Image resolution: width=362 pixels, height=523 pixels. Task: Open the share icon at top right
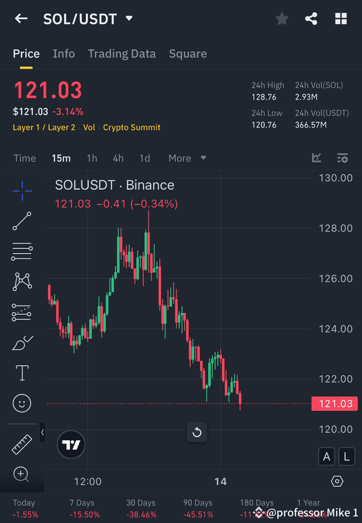pos(311,18)
